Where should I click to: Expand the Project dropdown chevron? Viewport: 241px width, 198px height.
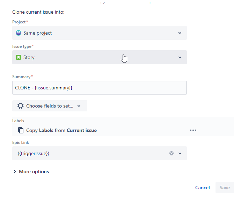click(x=180, y=33)
